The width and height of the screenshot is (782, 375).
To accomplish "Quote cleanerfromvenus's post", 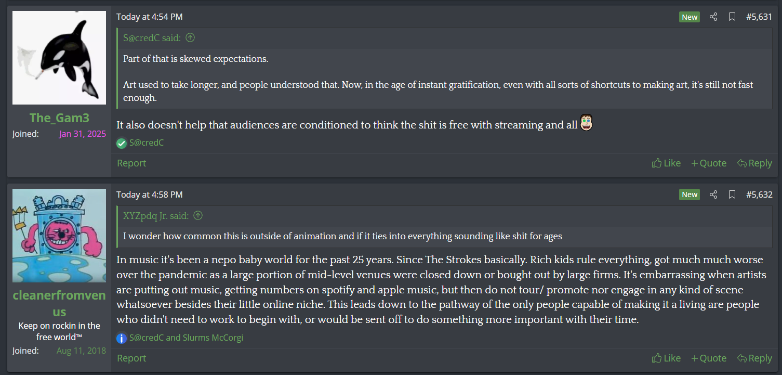I will coord(709,358).
